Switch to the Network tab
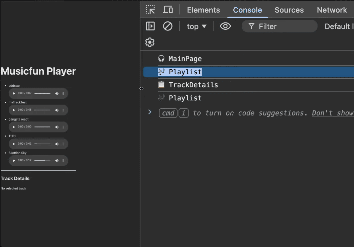 tap(332, 10)
